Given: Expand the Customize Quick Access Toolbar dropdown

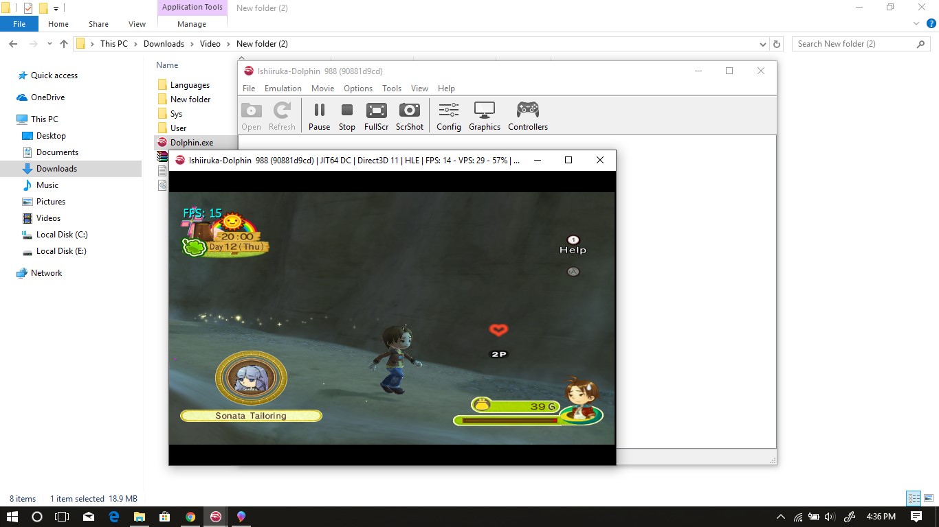Looking at the screenshot, I should coord(56,9).
